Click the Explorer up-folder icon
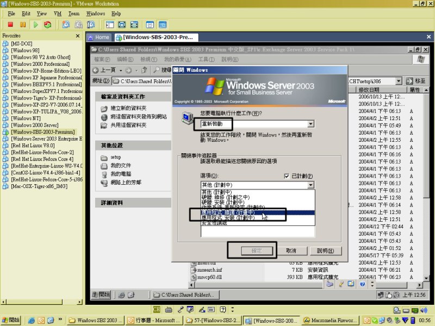 [144, 70]
